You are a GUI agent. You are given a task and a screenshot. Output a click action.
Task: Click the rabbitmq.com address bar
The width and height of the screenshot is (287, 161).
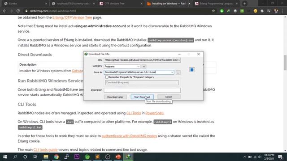click(117, 11)
